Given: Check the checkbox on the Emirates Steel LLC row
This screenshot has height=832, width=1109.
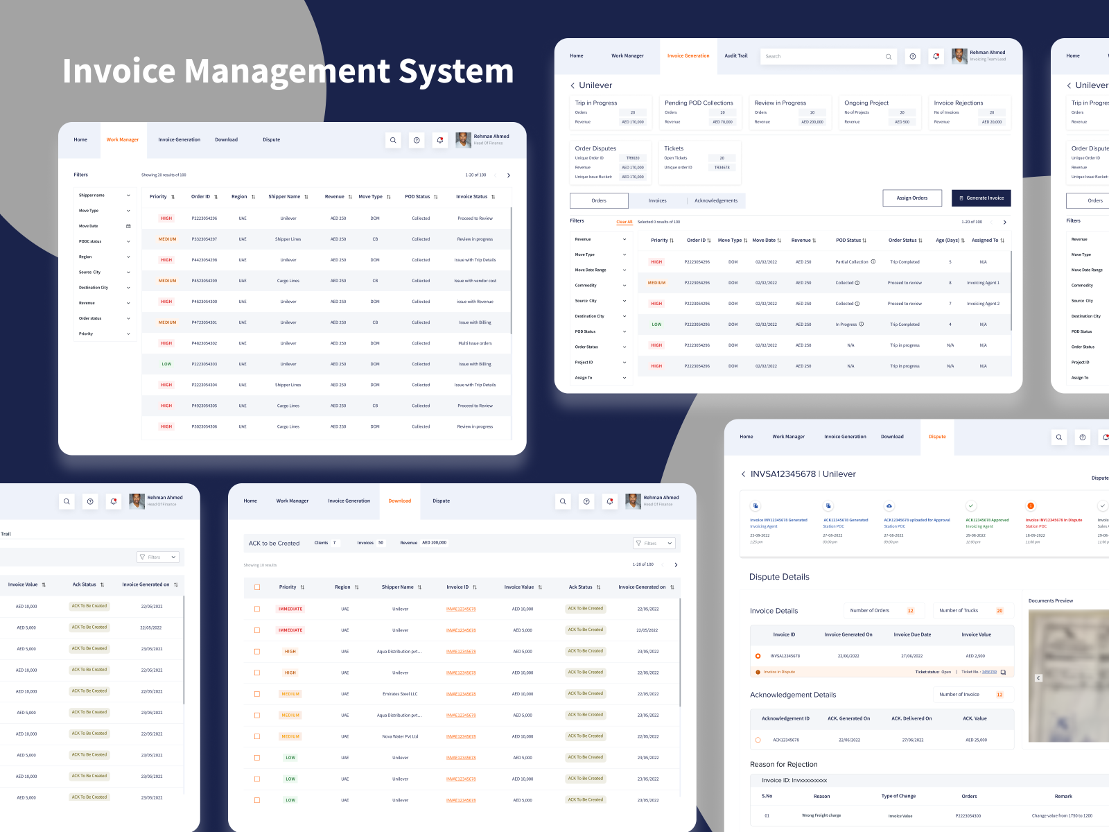Looking at the screenshot, I should (257, 693).
